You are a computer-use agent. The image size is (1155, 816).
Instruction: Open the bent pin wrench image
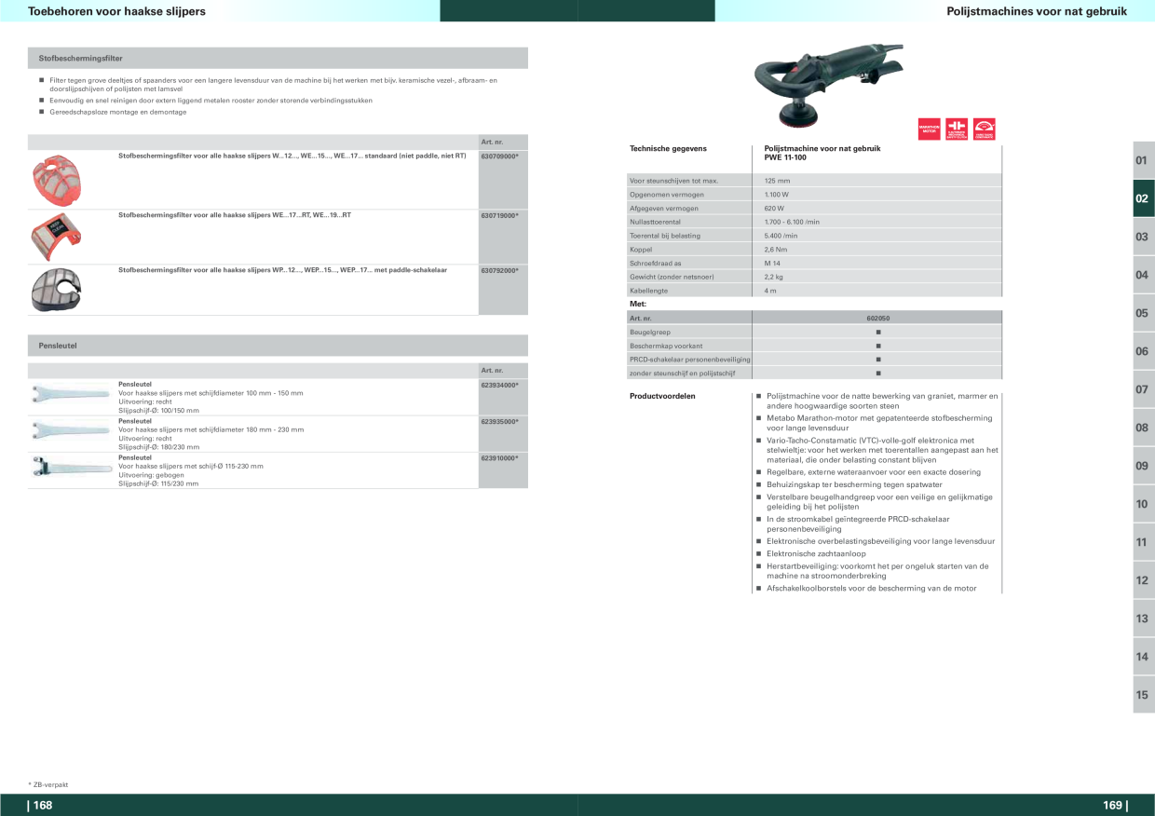pyautogui.click(x=71, y=466)
